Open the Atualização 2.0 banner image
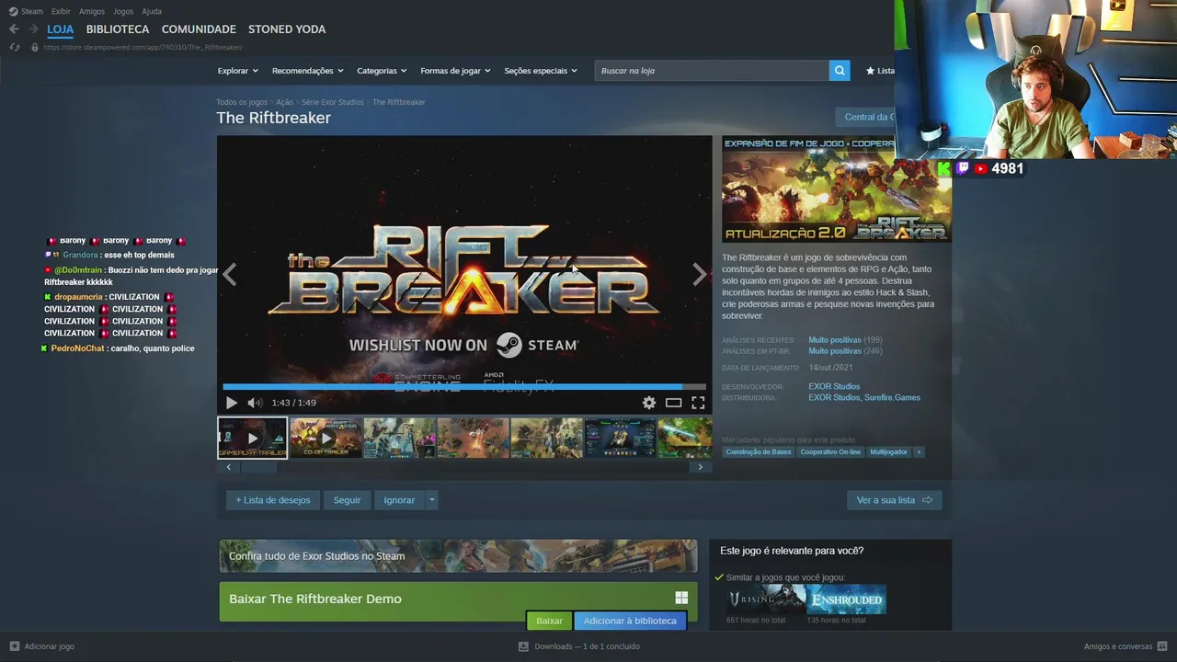This screenshot has width=1177, height=662. (837, 189)
